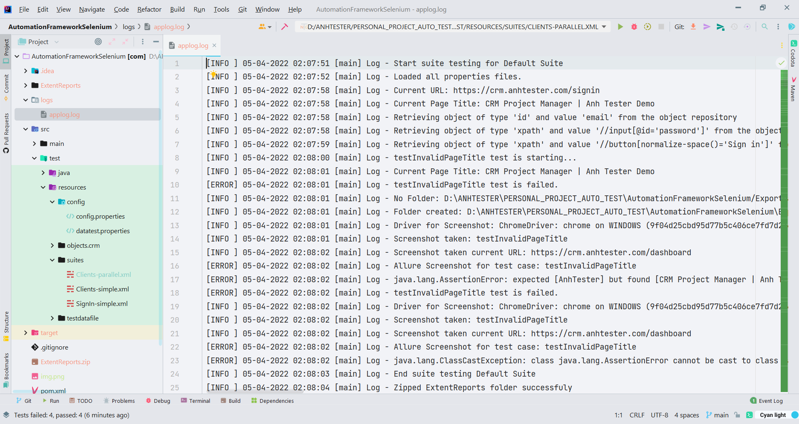The image size is (799, 424).
Task: Toggle Bookmarks tool window
Action: pos(6,370)
